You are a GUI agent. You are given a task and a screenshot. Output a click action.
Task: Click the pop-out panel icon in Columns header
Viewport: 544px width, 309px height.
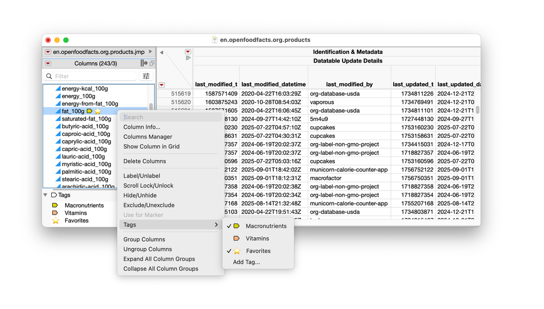tap(152, 64)
